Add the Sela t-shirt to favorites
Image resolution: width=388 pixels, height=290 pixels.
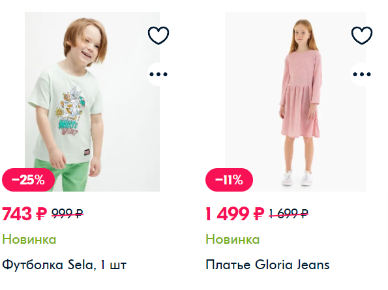(158, 35)
